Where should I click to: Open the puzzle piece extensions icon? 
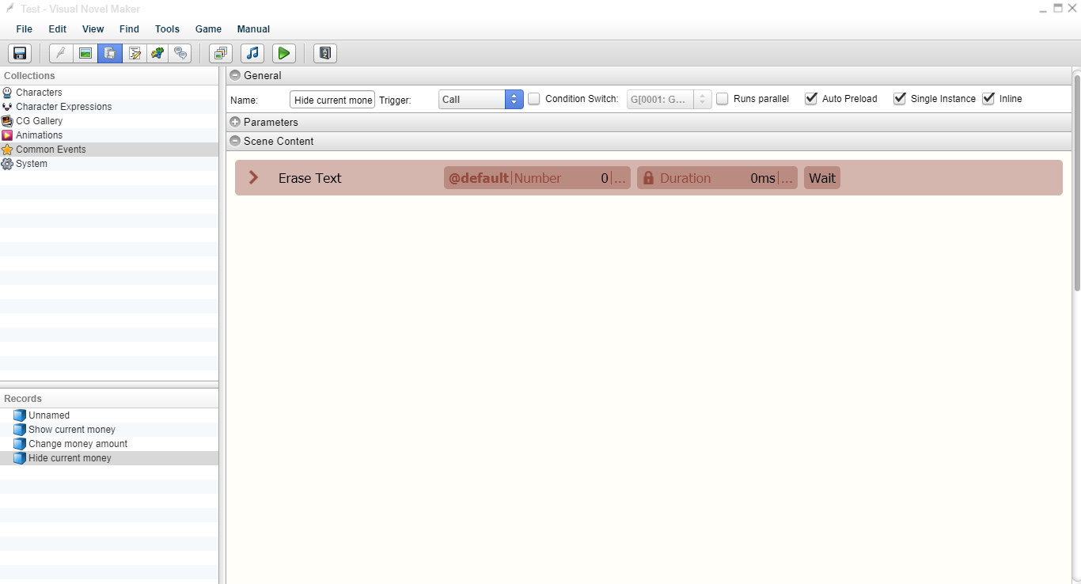tap(158, 53)
